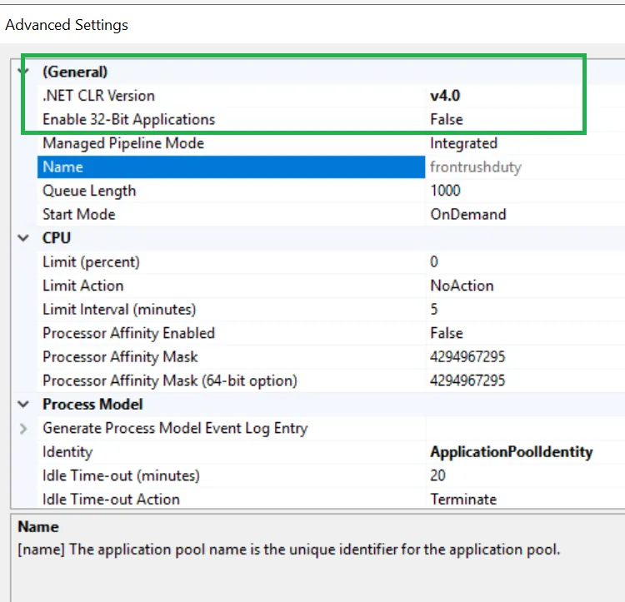
Task: Click the Integrated pipeline mode value
Action: [463, 143]
